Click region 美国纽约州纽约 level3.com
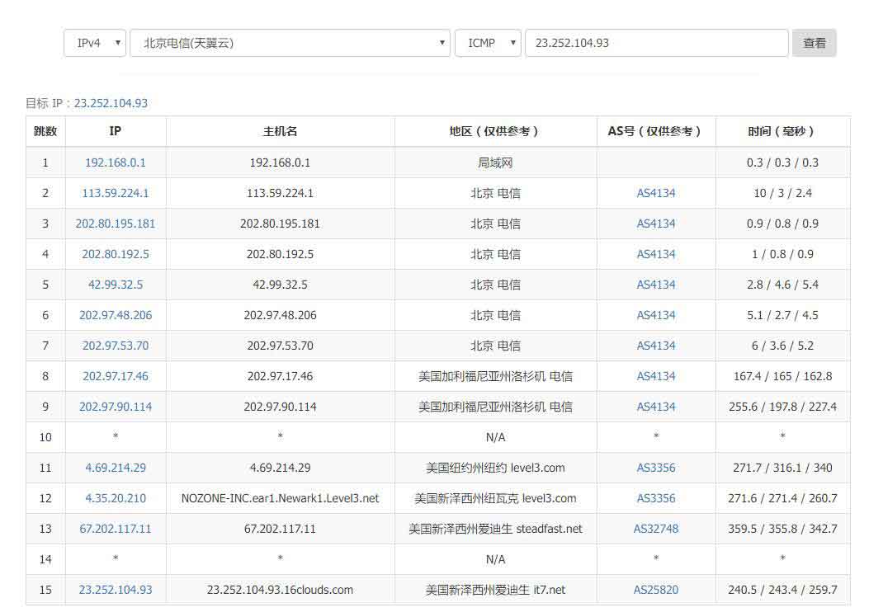The height and width of the screenshot is (612, 869). [x=495, y=468]
